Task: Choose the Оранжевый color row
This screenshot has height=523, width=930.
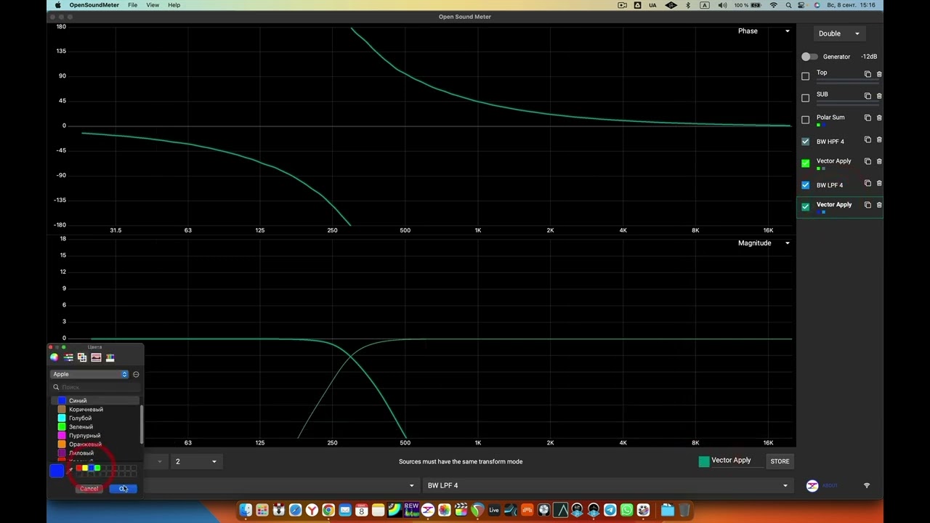Action: [96, 445]
